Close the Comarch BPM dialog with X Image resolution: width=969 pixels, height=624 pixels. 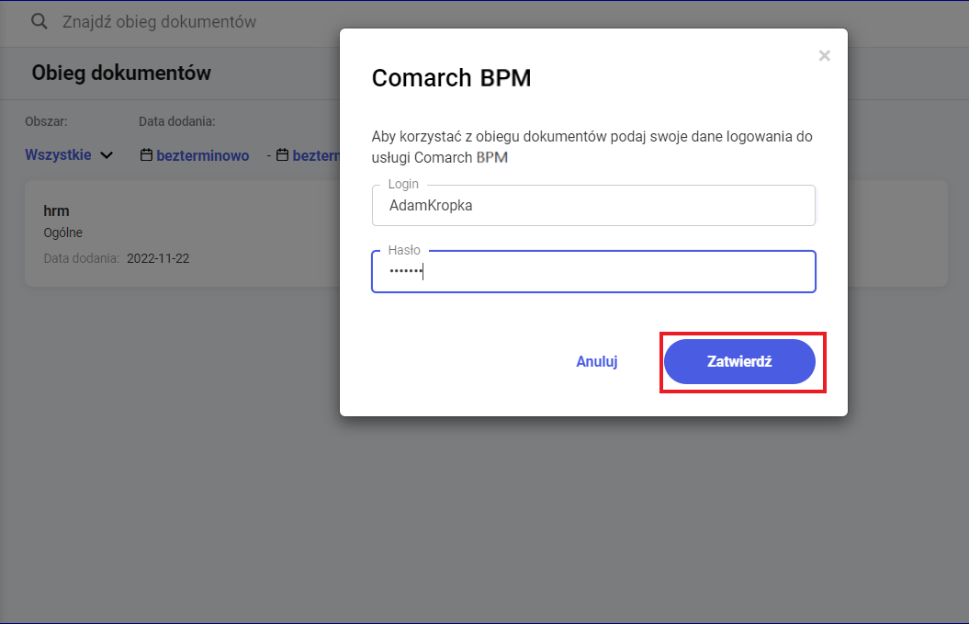pyautogui.click(x=824, y=56)
